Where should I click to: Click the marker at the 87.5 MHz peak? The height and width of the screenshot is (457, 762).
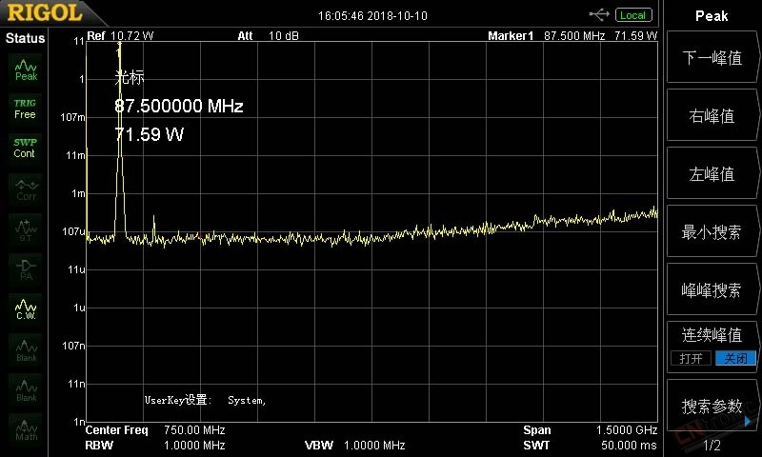[119, 45]
